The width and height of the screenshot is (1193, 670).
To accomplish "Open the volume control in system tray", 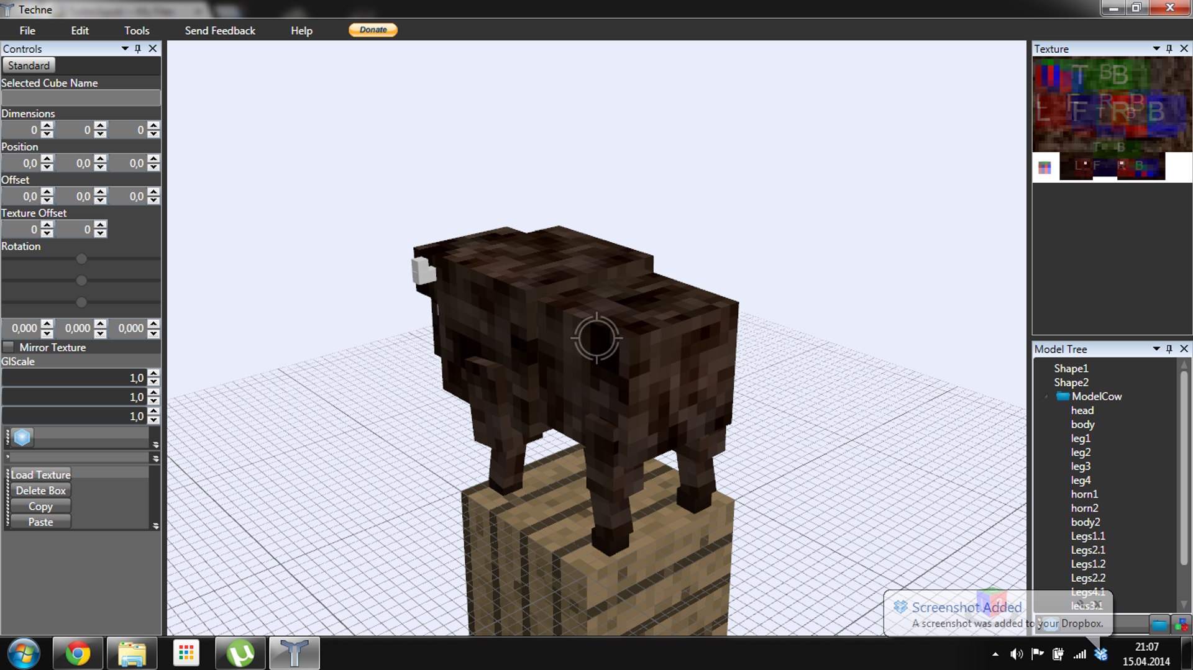I will tap(1017, 654).
